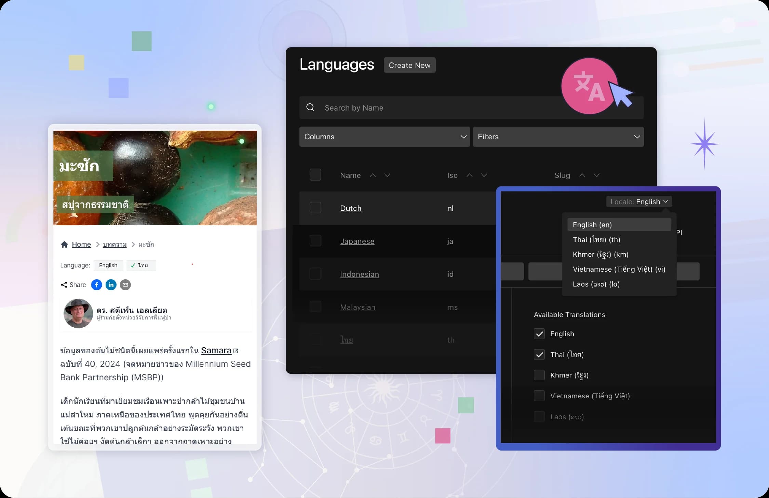Open the Filters dropdown
Screen dimensions: 769x498
pyautogui.click(x=558, y=137)
